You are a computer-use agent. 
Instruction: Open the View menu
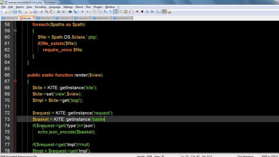(29, 7)
